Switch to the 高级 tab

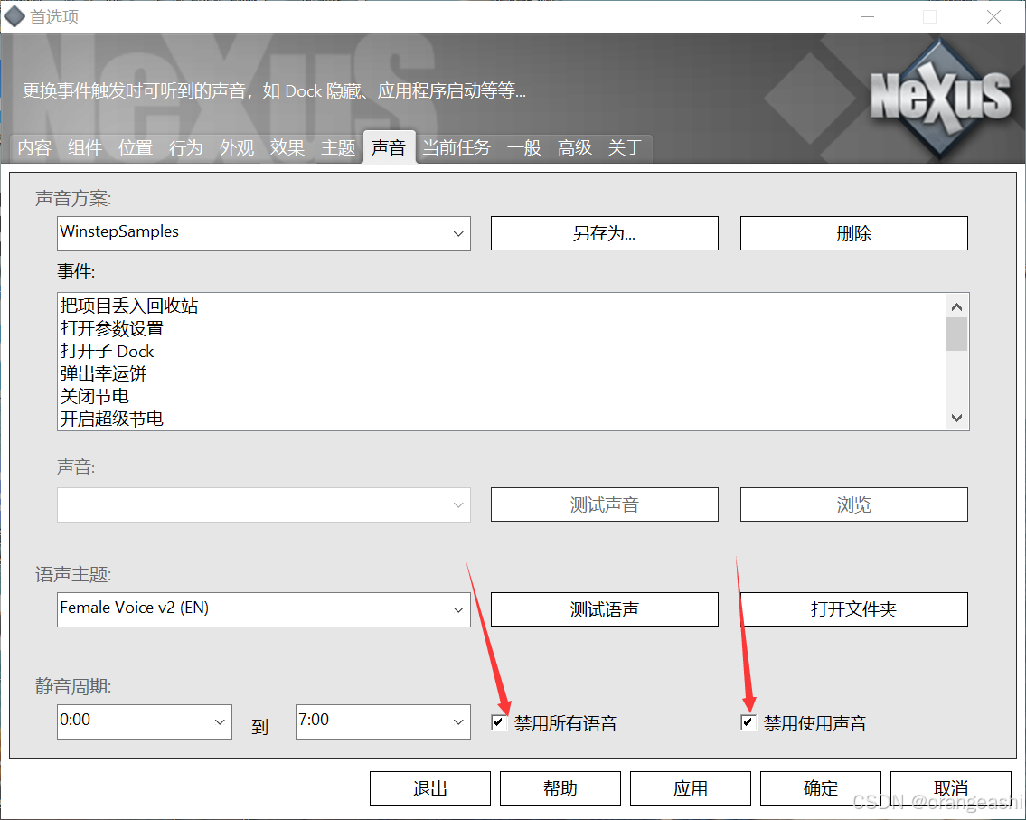point(575,147)
